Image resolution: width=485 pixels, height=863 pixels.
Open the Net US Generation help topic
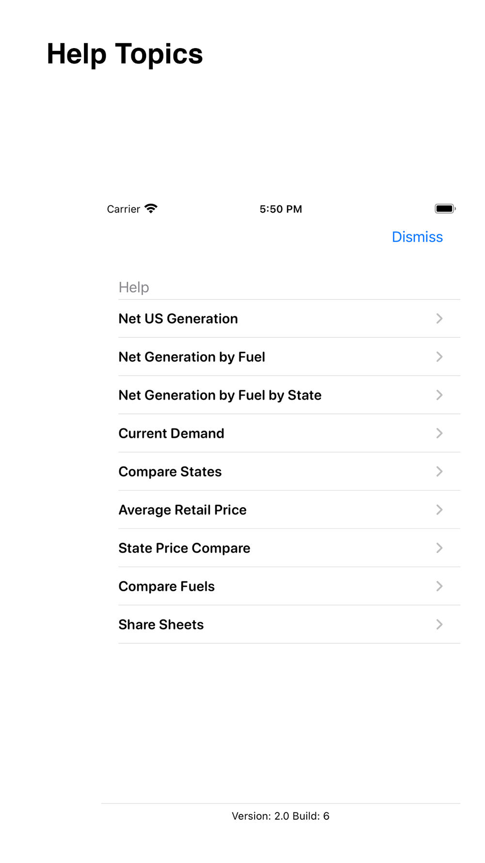[178, 319]
